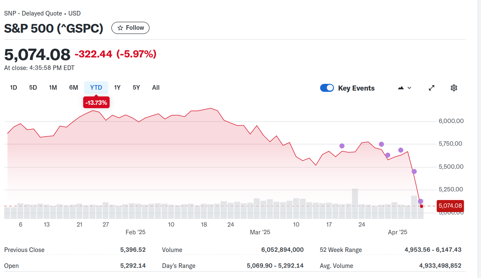The image size is (481, 278).
Task: Click the star icon on Follow button
Action: 120,28
